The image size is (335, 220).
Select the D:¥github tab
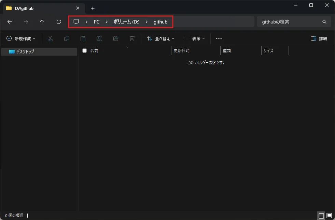click(44, 8)
